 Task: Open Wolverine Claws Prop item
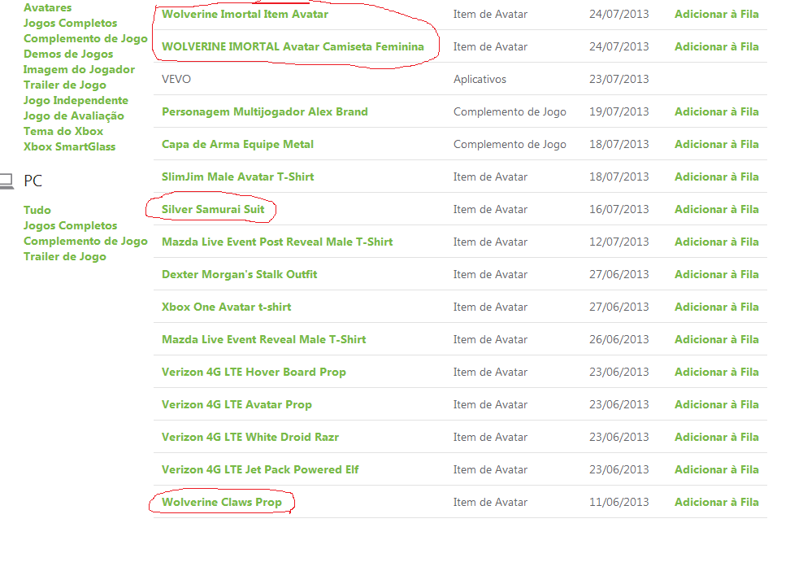click(x=222, y=503)
